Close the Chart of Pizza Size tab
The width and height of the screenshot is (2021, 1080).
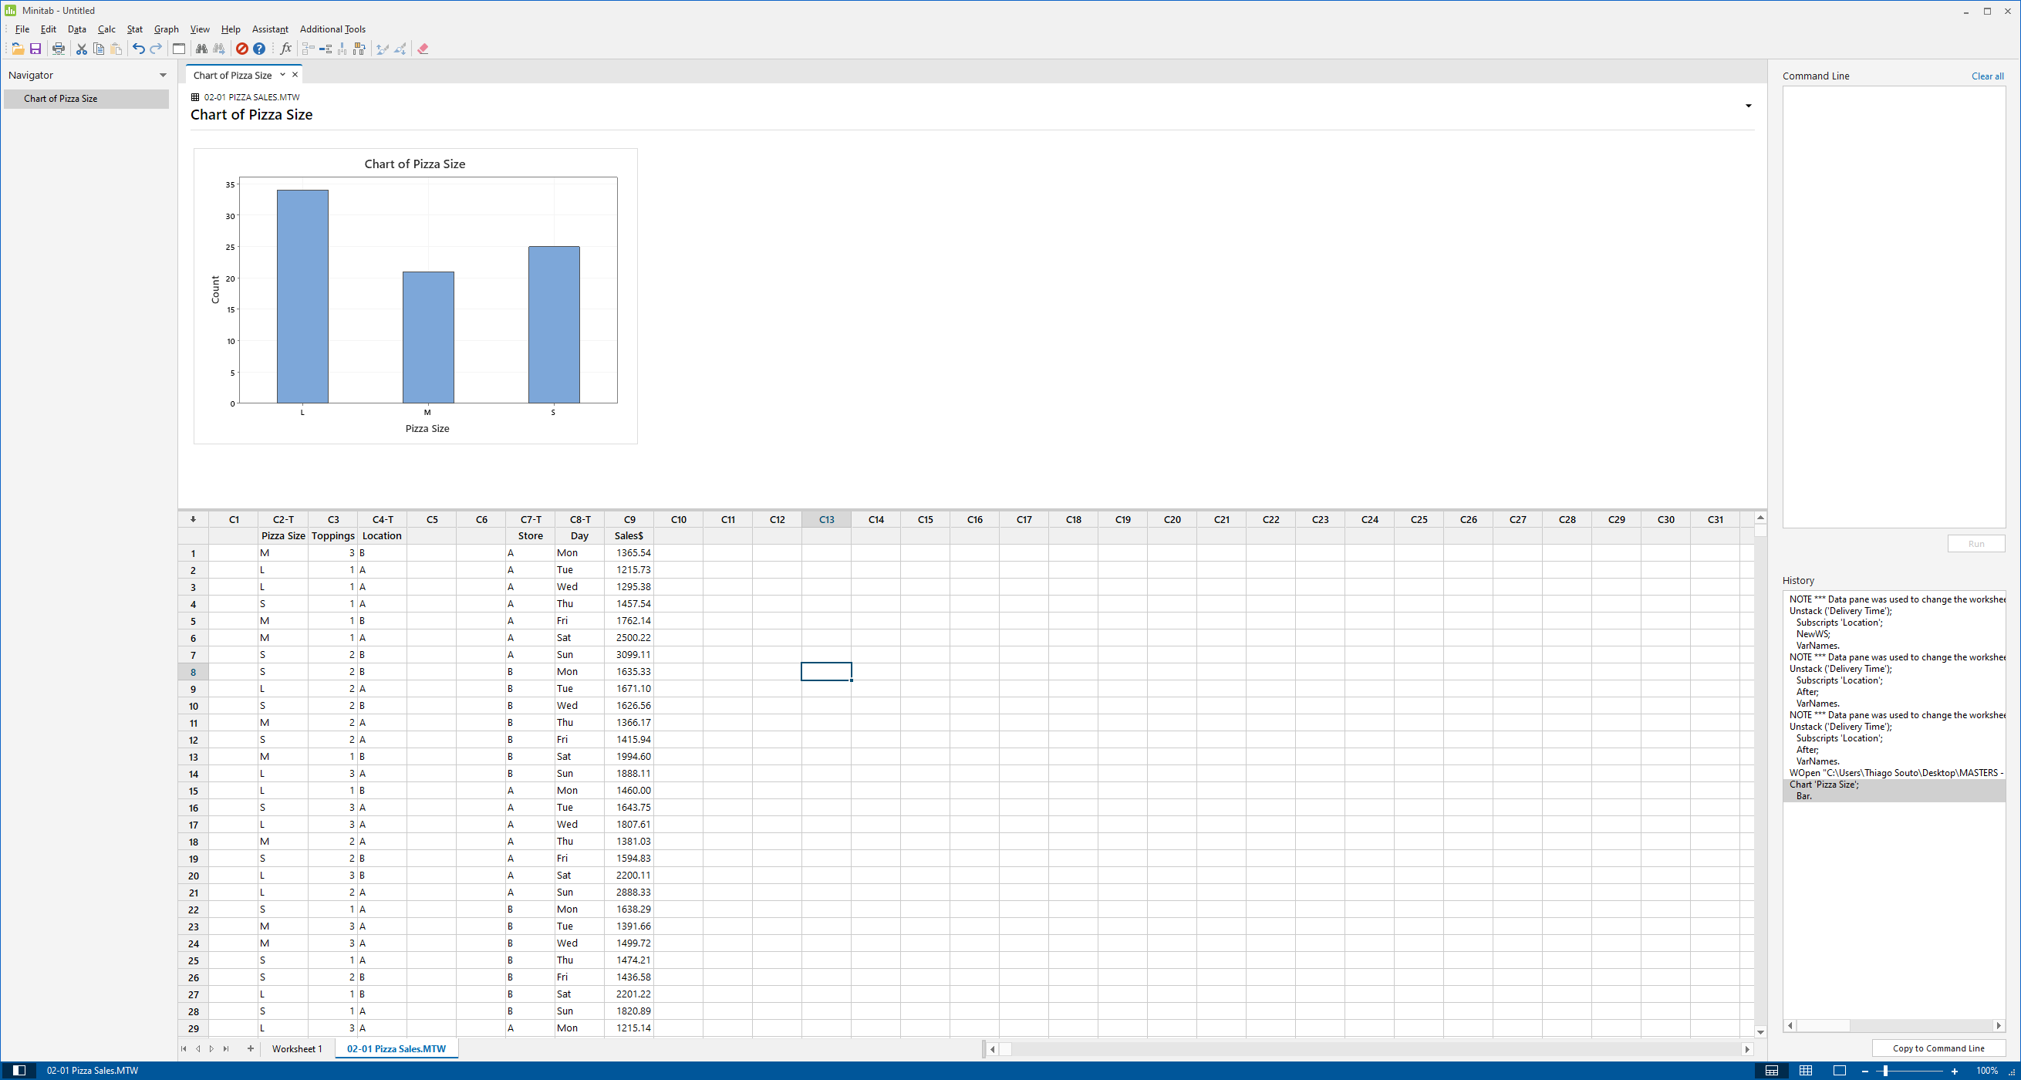295,75
